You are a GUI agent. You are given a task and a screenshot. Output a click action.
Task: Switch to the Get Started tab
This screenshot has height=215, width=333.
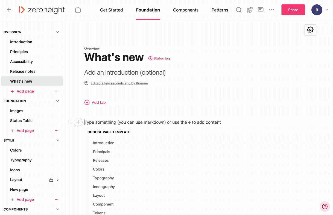click(111, 10)
